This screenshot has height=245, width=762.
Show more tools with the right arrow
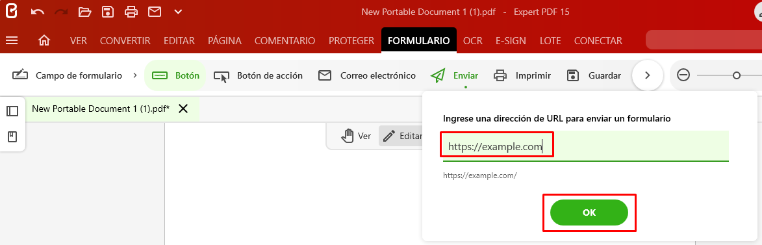[x=647, y=75]
